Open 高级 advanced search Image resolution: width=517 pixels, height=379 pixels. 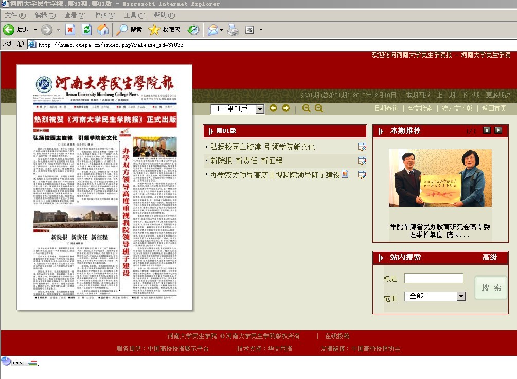point(490,257)
